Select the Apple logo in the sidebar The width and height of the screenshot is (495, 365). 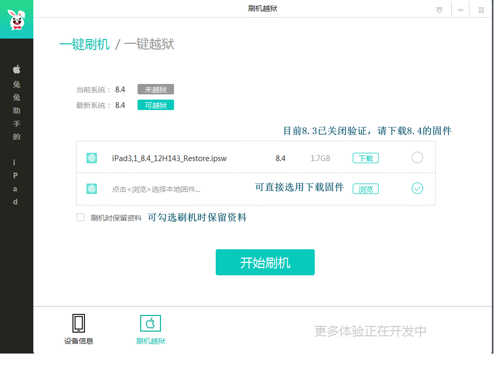pyautogui.click(x=16, y=68)
